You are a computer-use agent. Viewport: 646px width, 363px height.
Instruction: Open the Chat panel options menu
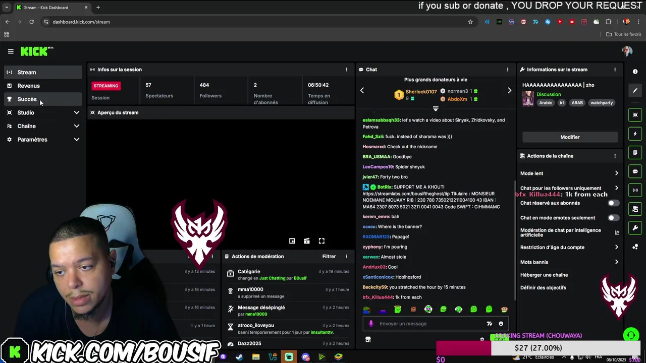(508, 70)
